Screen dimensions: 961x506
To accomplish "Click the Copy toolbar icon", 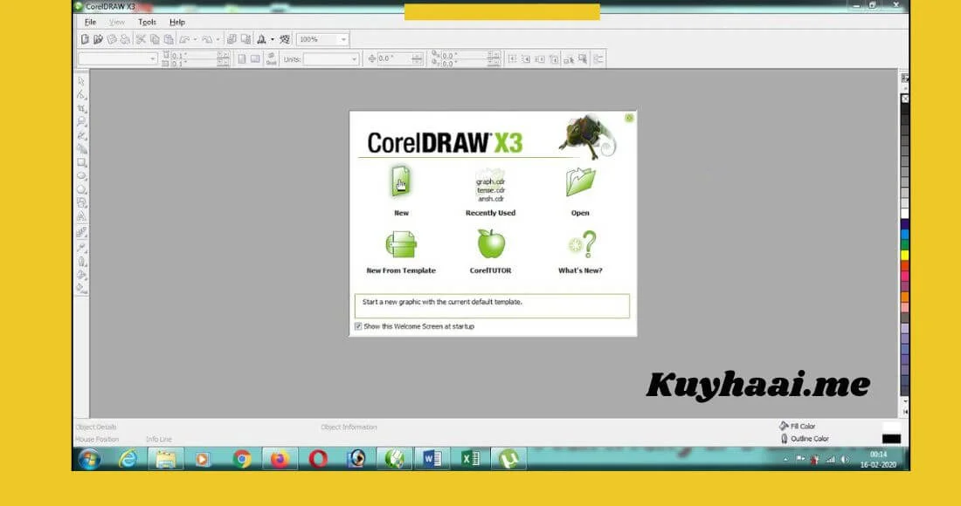I will pyautogui.click(x=155, y=39).
